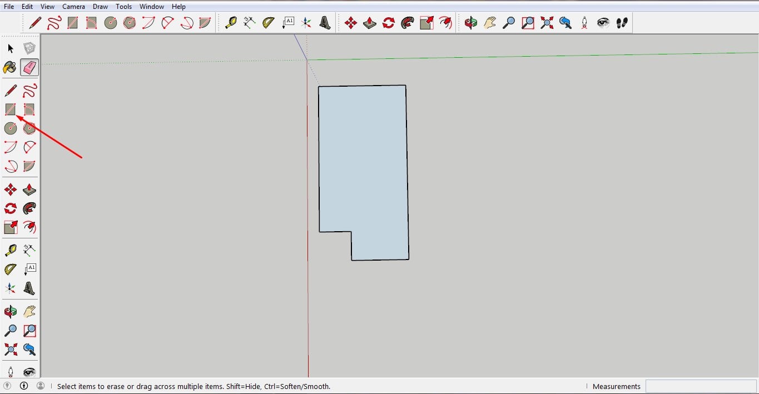Pick the Dimension tool in the top toolbar
The width and height of the screenshot is (759, 394).
(250, 23)
